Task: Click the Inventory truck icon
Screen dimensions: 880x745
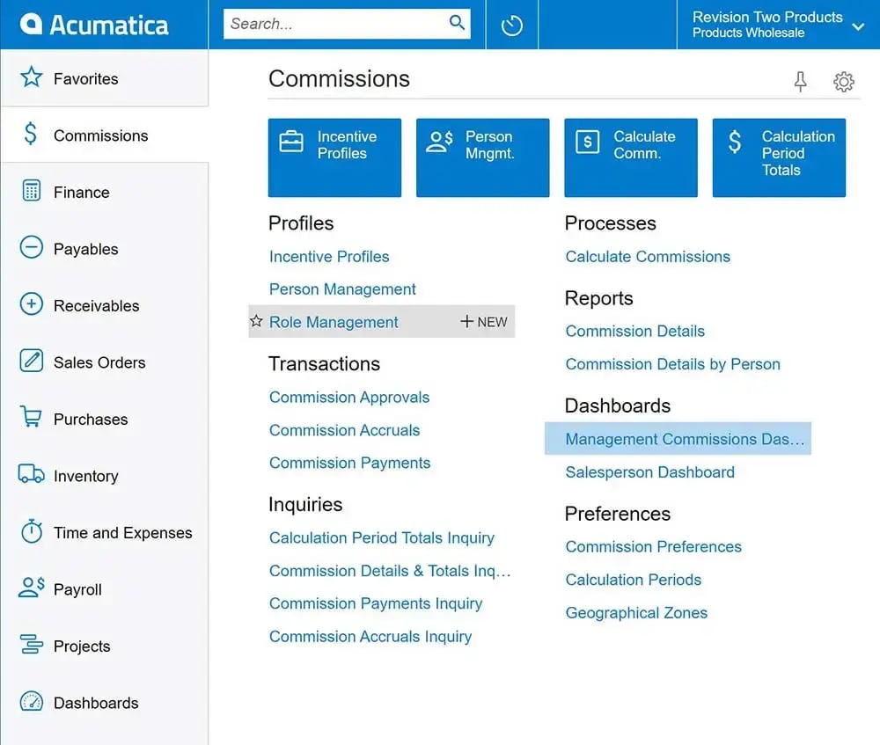Action: pos(32,474)
